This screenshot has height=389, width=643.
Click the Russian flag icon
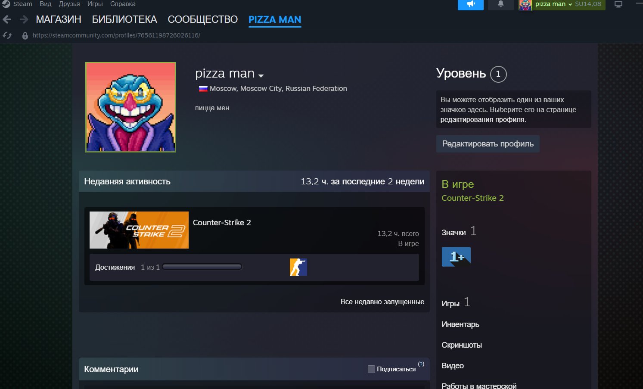pos(203,89)
